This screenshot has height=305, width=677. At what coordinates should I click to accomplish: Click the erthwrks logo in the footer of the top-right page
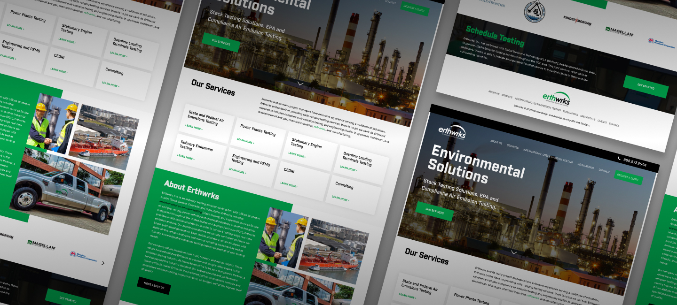pyautogui.click(x=556, y=98)
